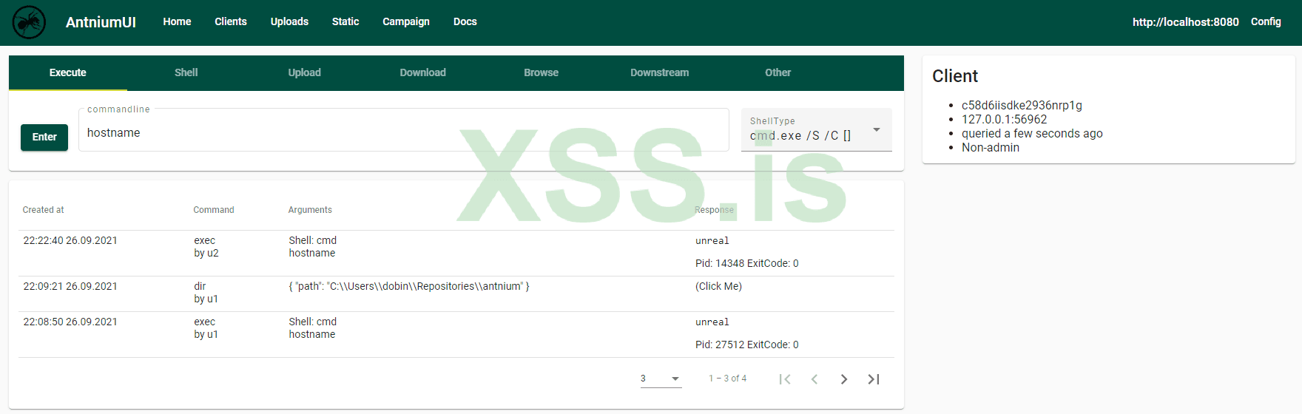Image resolution: width=1302 pixels, height=414 pixels.
Task: Open Static in the top navigation
Action: point(345,21)
